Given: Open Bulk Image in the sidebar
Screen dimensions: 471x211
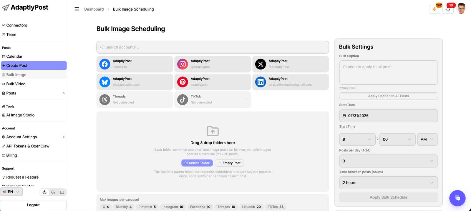Looking at the screenshot, I should coord(34,75).
